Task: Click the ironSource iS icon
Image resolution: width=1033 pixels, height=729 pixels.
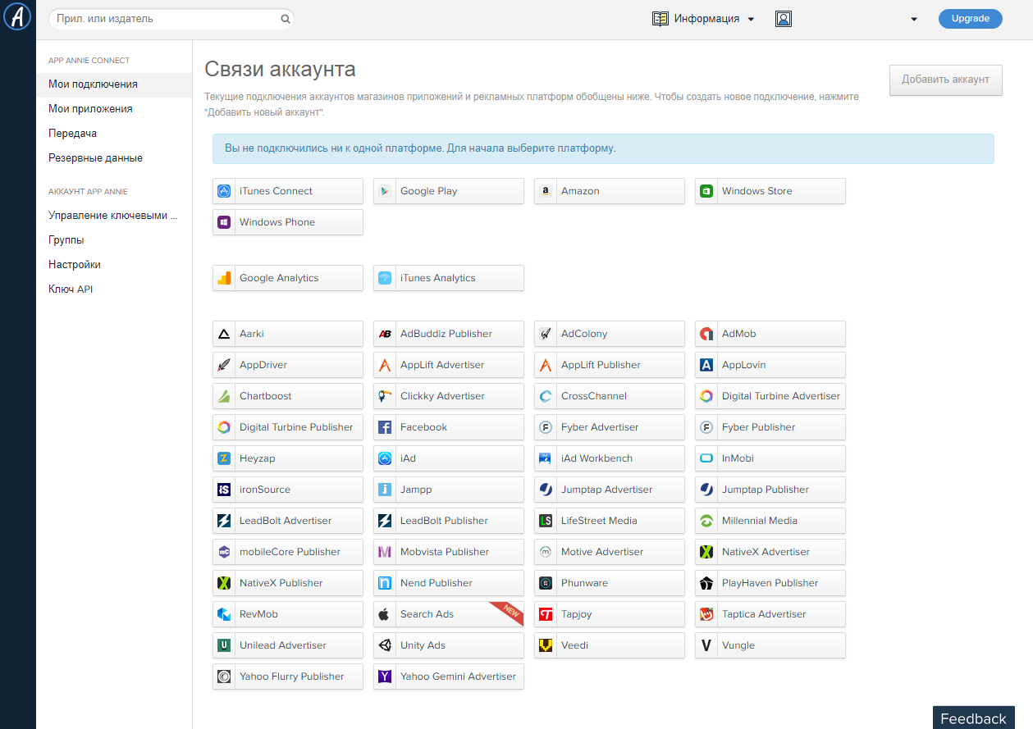Action: [x=224, y=490]
